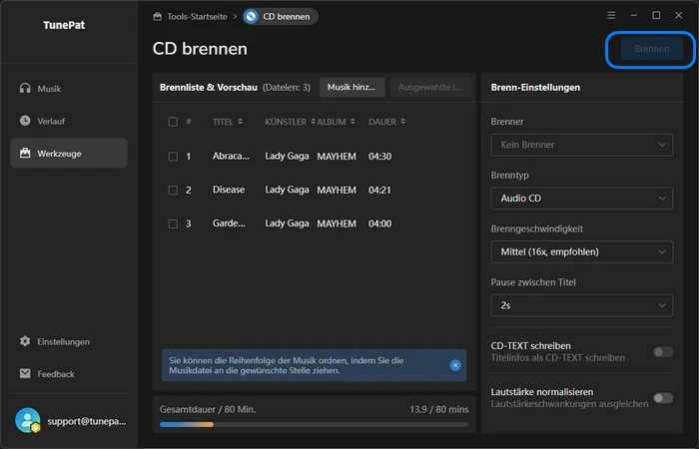Click the TunePat logo text
The height and width of the screenshot is (449, 699).
click(x=64, y=25)
